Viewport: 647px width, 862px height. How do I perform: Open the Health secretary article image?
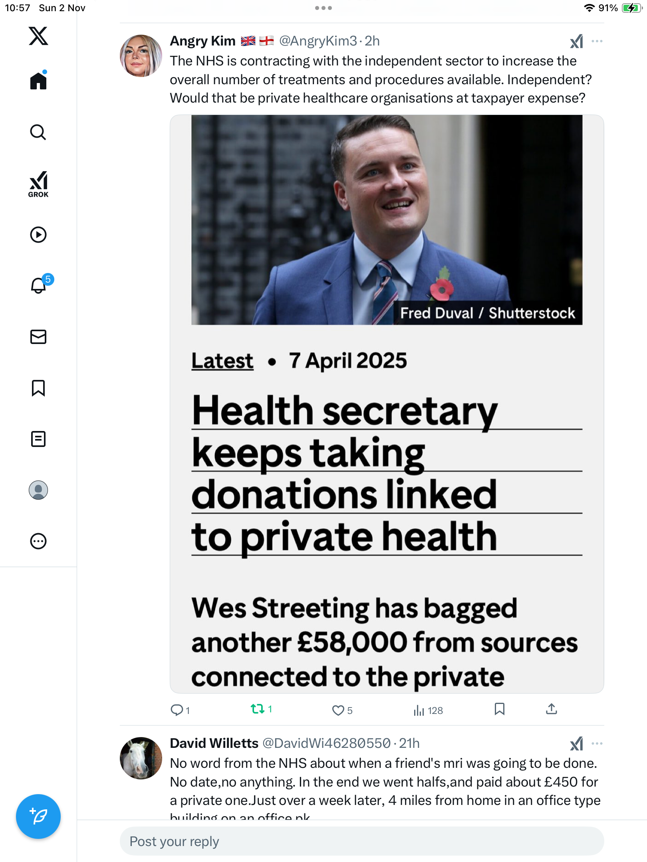click(387, 403)
